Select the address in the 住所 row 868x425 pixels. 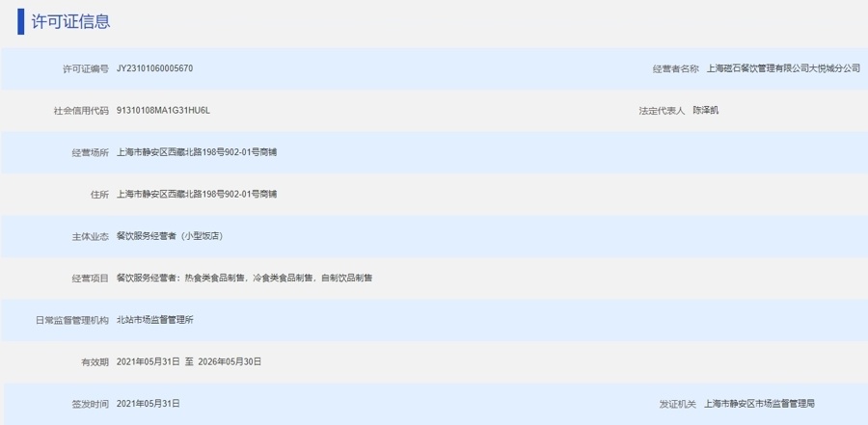click(x=197, y=195)
